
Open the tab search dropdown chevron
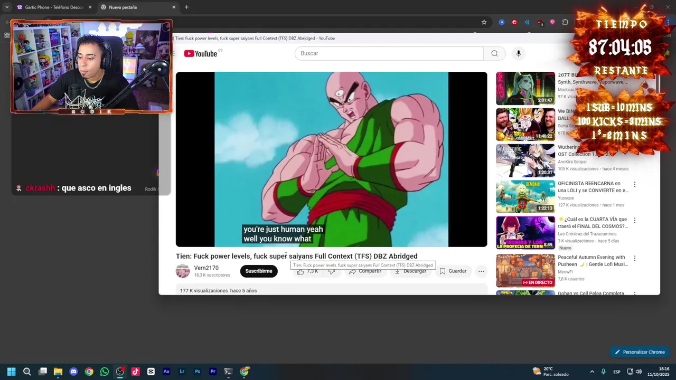(7, 7)
